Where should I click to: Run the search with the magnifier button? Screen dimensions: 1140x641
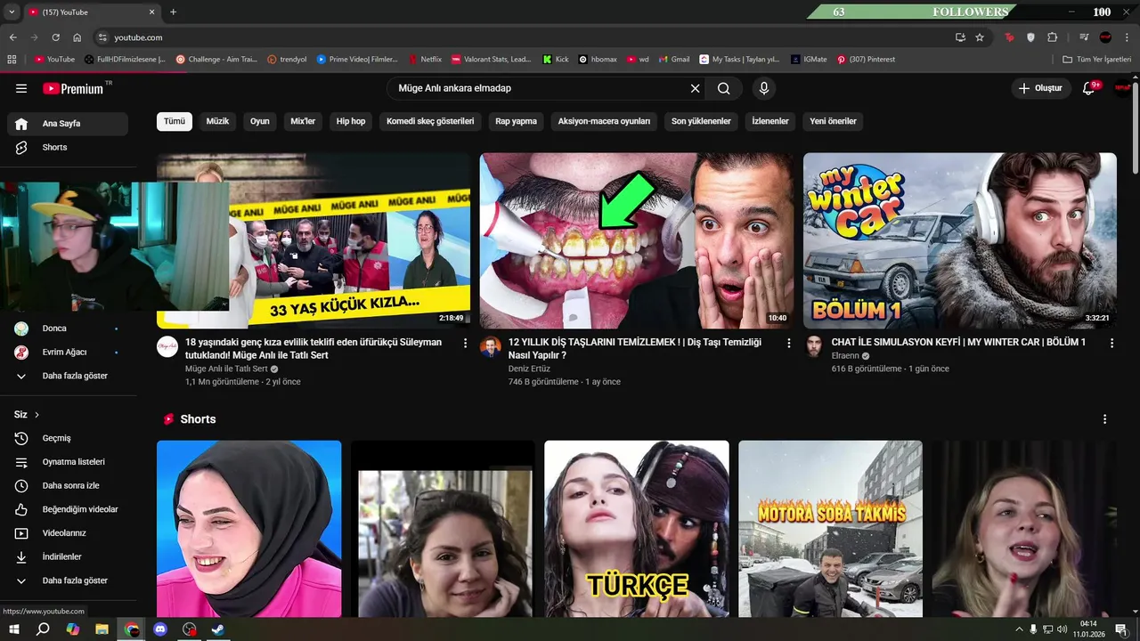pyautogui.click(x=724, y=88)
